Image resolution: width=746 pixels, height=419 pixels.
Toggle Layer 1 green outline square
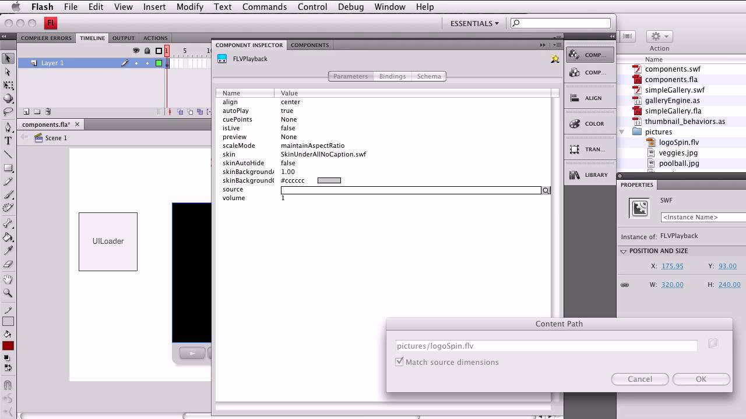(159, 63)
